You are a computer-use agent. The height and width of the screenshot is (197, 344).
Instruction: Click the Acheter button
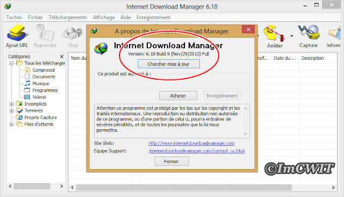178,96
